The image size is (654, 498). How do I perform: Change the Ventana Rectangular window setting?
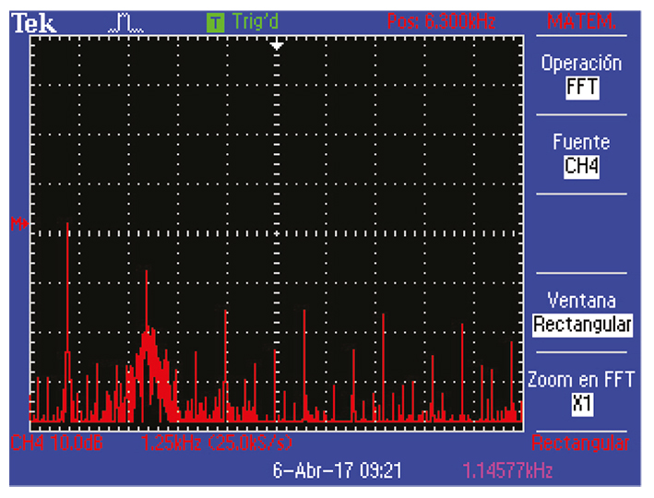(581, 313)
